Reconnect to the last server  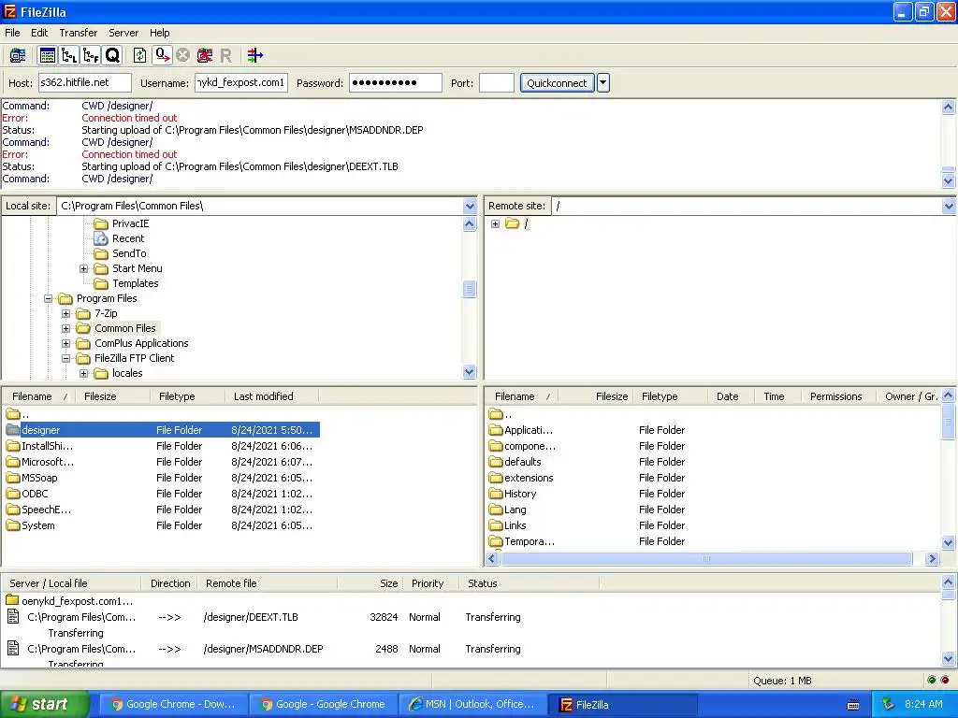(x=226, y=55)
